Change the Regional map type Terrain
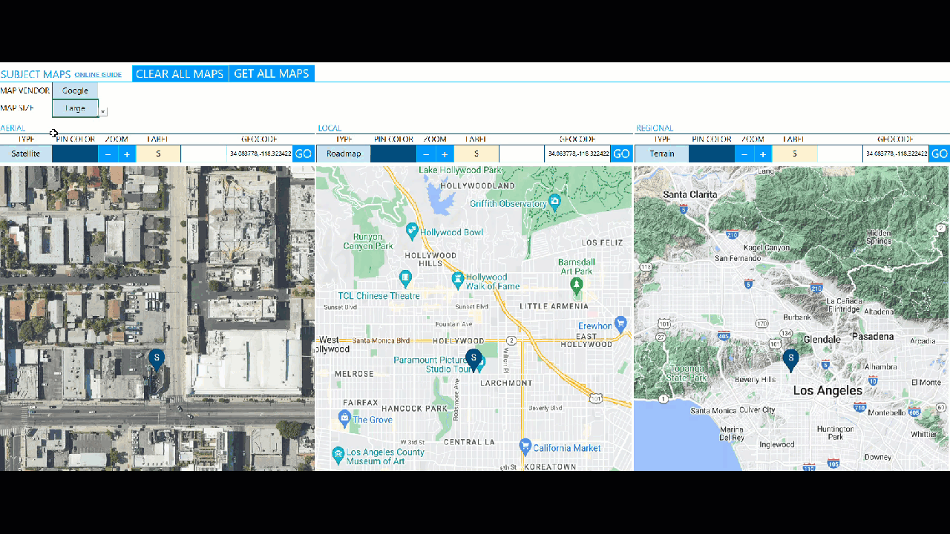 pos(662,154)
